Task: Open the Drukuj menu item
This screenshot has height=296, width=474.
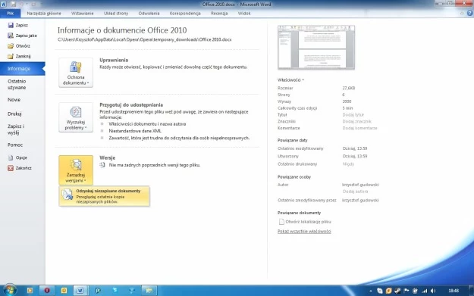Action: (14, 114)
